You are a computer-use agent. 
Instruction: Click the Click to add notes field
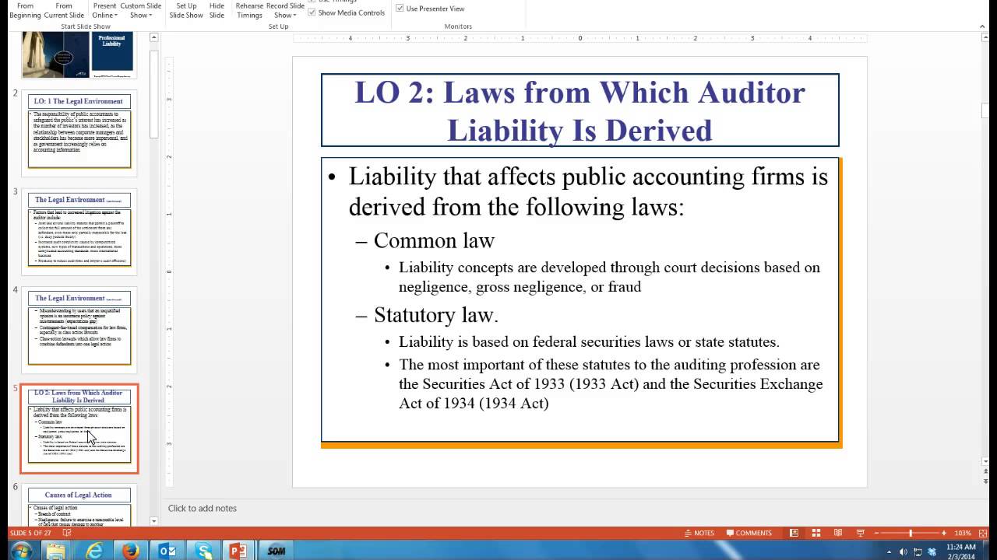(x=202, y=508)
